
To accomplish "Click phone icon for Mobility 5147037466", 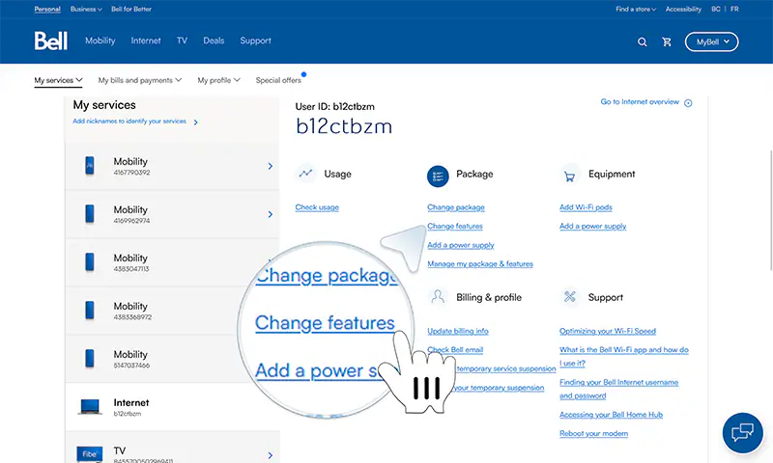I will coord(90,359).
